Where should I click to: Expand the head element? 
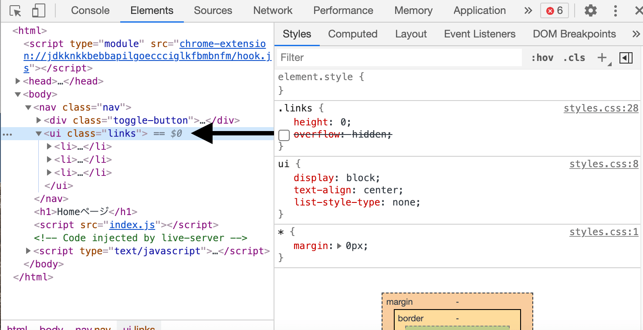(18, 81)
